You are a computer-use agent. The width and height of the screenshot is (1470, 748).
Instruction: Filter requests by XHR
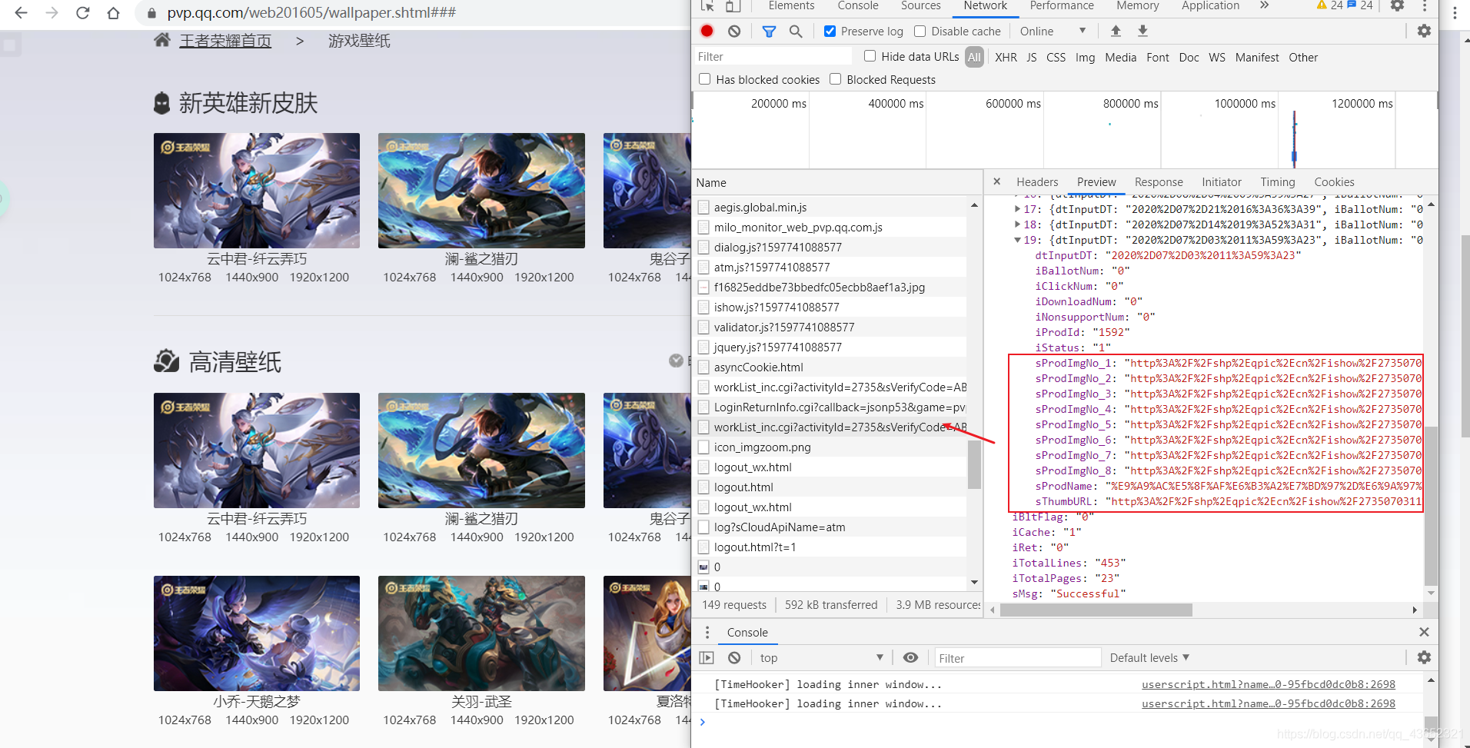click(x=1006, y=57)
